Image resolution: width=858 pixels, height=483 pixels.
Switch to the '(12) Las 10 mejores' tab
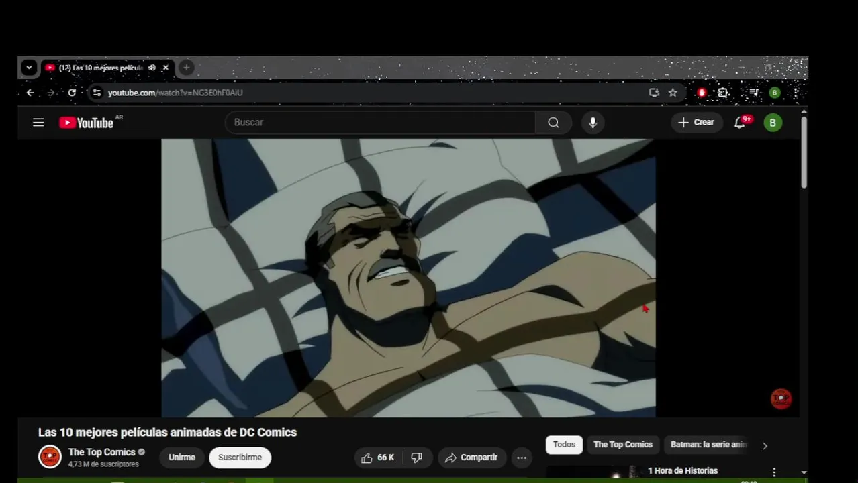(x=101, y=68)
